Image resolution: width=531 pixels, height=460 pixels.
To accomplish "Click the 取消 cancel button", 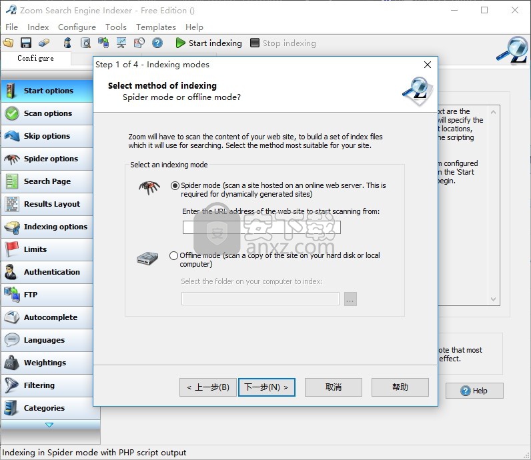I will pyautogui.click(x=334, y=387).
